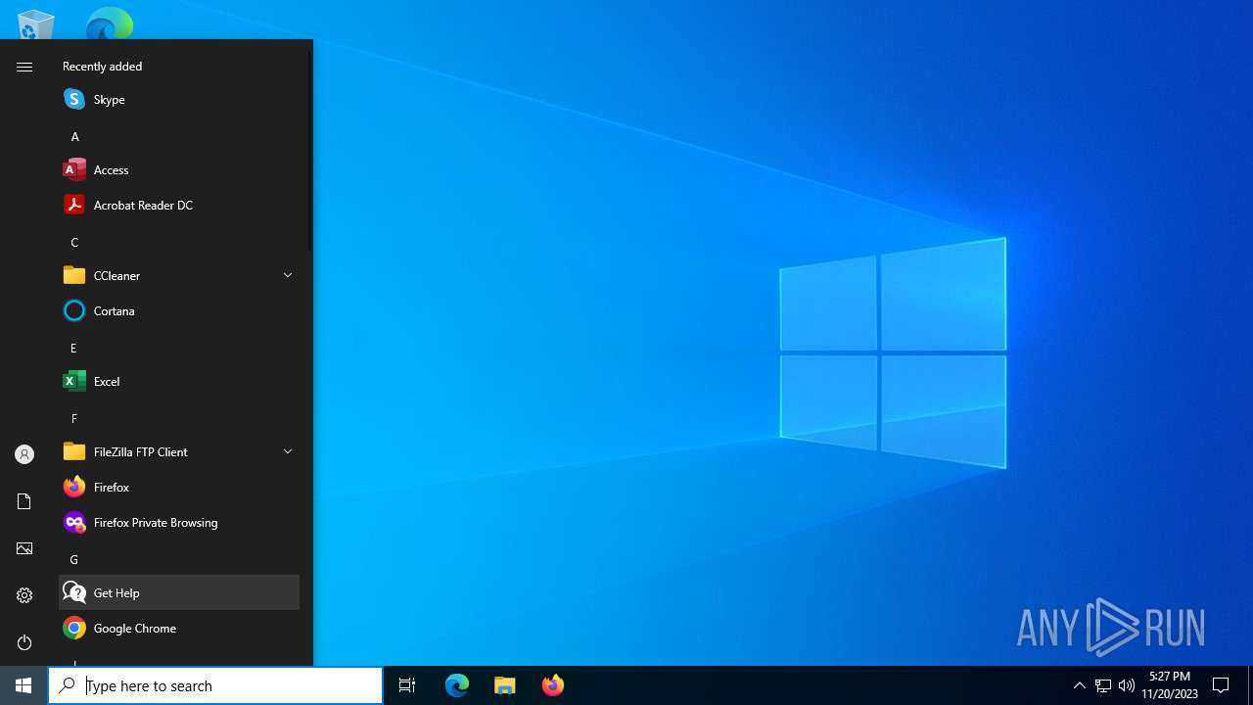Open Task View on the taskbar

(x=407, y=685)
